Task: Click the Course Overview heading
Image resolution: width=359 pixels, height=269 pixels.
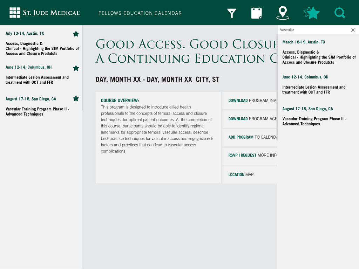Action: (x=120, y=101)
